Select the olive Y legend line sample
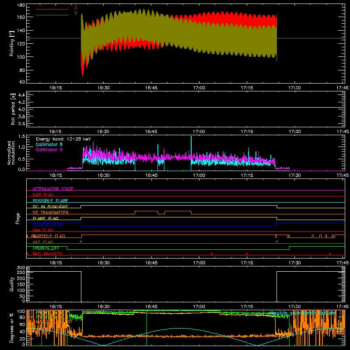 (x=52, y=15)
